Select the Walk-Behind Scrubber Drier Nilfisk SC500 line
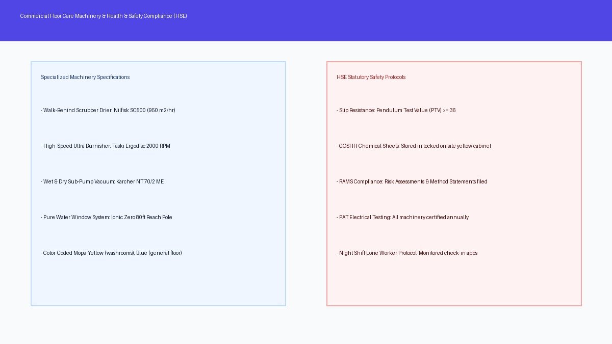612x344 pixels. pyautogui.click(x=108, y=110)
